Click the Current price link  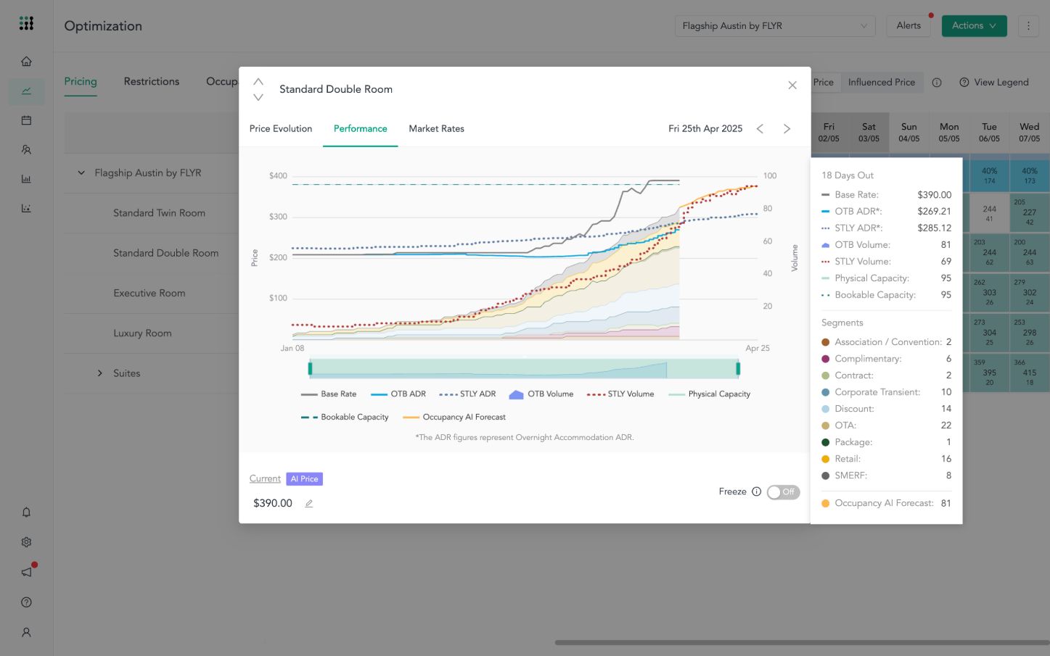pos(265,479)
